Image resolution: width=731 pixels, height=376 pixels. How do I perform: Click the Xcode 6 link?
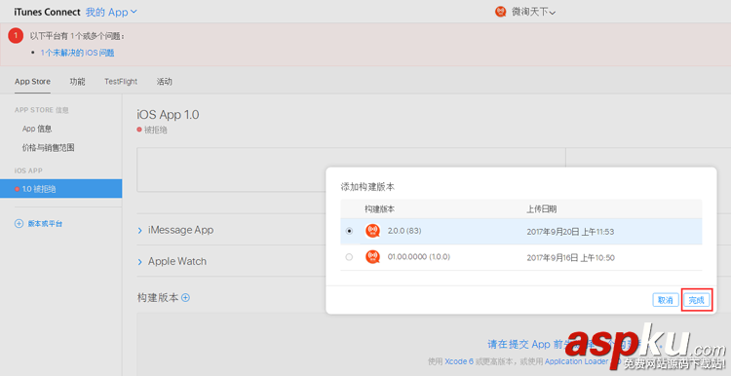pos(459,361)
